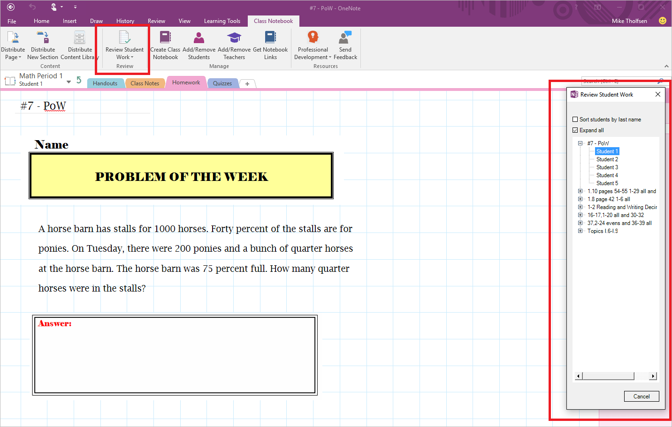
Task: Open the Quick Access Toolbar customize dropdown
Action: [x=75, y=7]
